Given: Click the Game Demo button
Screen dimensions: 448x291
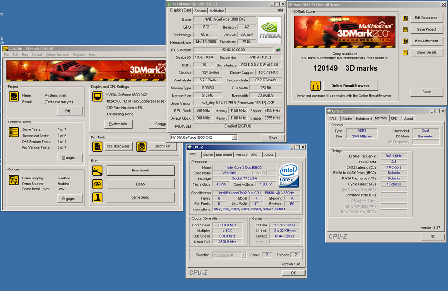Looking at the screenshot, I should (140, 197).
